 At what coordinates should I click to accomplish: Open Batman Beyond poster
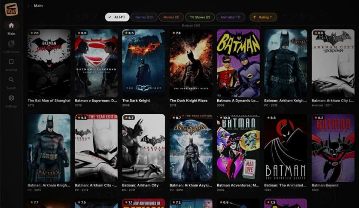[x=333, y=148]
